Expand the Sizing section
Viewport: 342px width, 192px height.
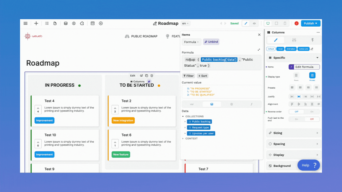[x=294, y=133]
